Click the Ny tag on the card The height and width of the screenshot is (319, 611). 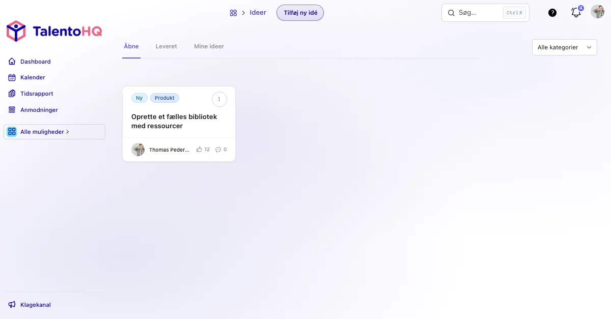[x=140, y=98]
